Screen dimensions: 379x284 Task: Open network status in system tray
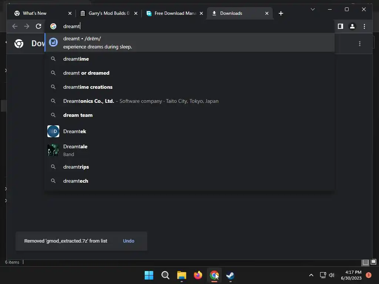click(323, 275)
